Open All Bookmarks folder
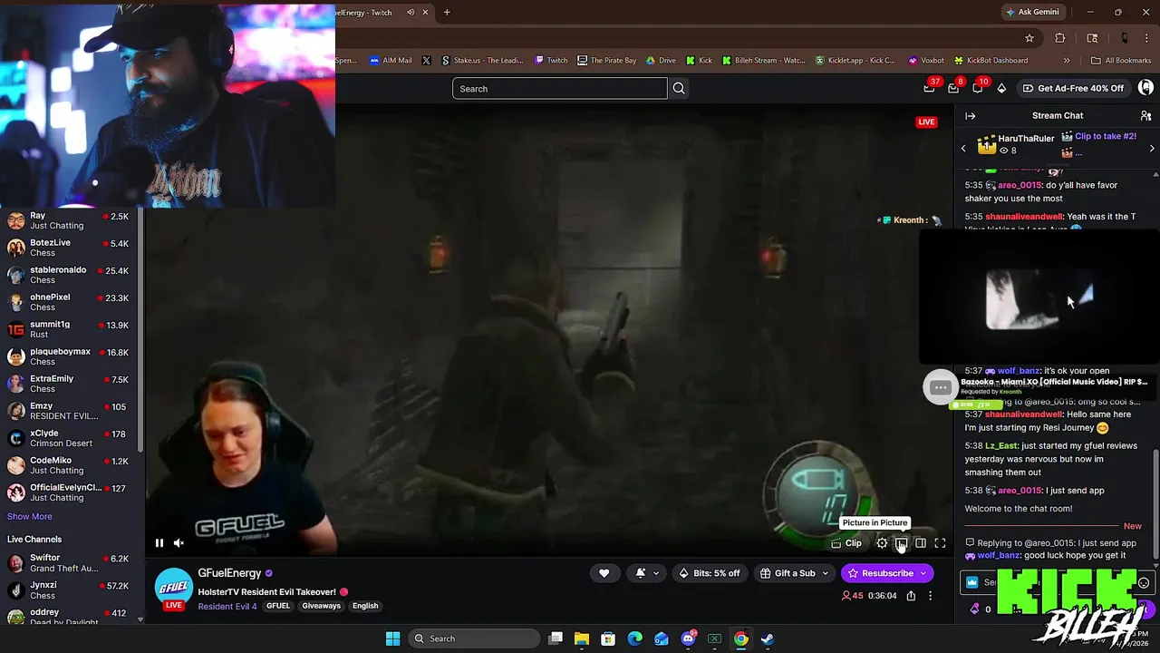 (1121, 61)
